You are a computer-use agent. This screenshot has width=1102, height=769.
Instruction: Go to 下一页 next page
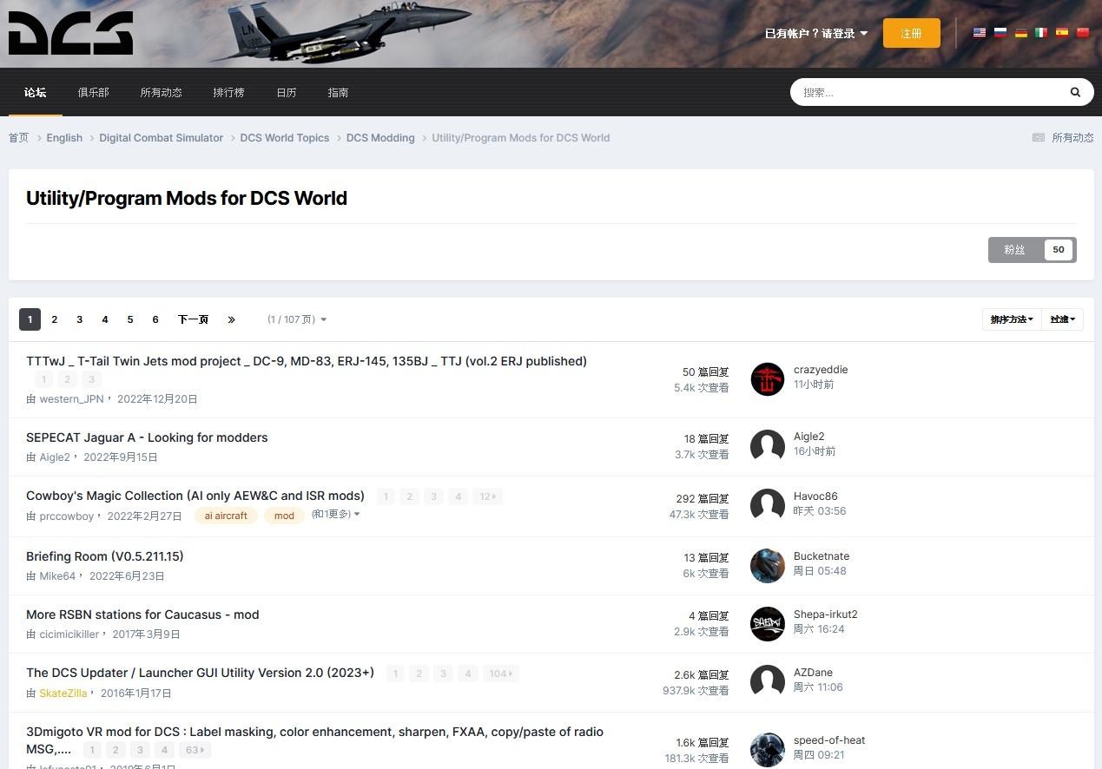[193, 319]
